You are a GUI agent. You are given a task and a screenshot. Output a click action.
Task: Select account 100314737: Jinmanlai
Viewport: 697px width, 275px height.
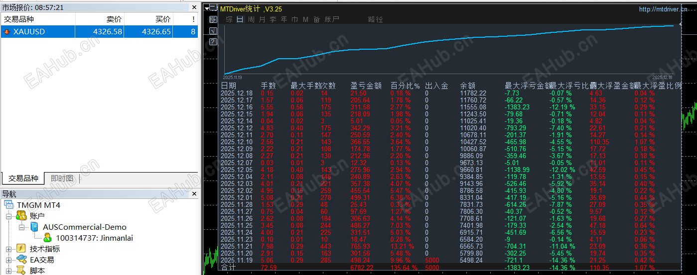(x=94, y=238)
